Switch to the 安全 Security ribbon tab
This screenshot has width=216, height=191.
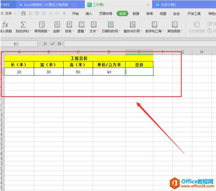176,14
